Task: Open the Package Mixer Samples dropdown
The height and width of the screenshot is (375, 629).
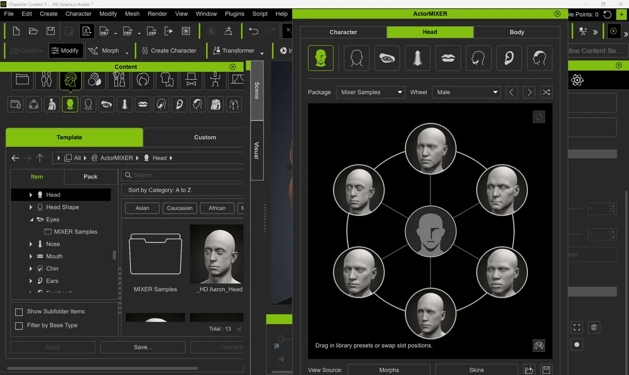Action: pos(370,92)
